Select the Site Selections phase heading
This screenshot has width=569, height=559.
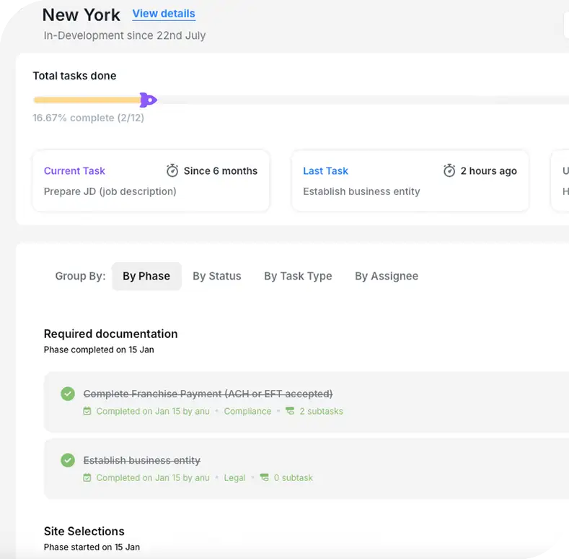[x=84, y=531]
